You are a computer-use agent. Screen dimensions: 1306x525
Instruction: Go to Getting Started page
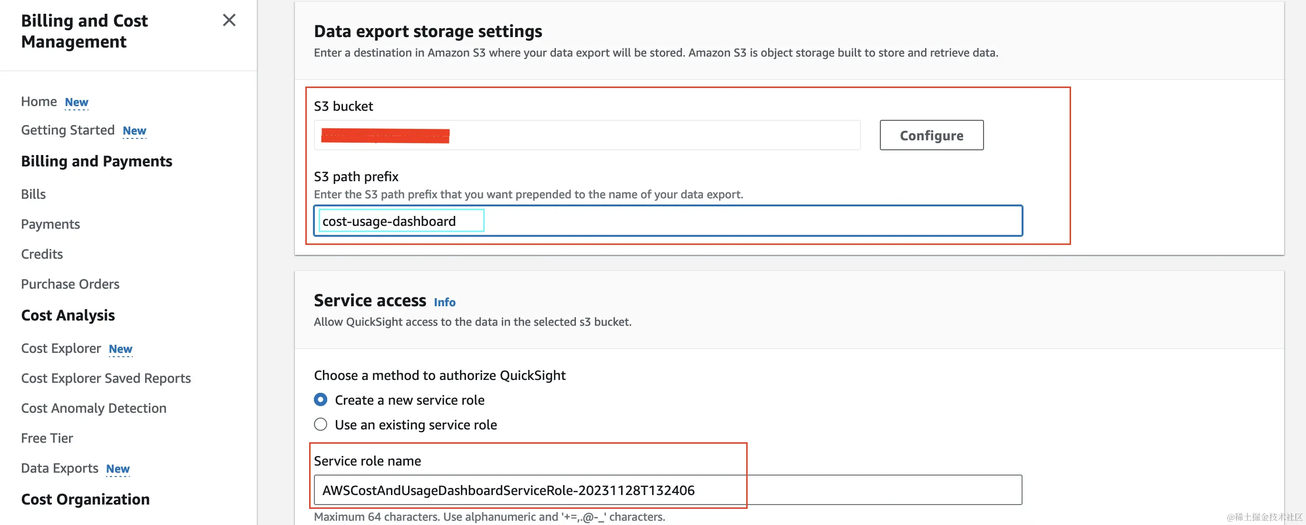[68, 130]
